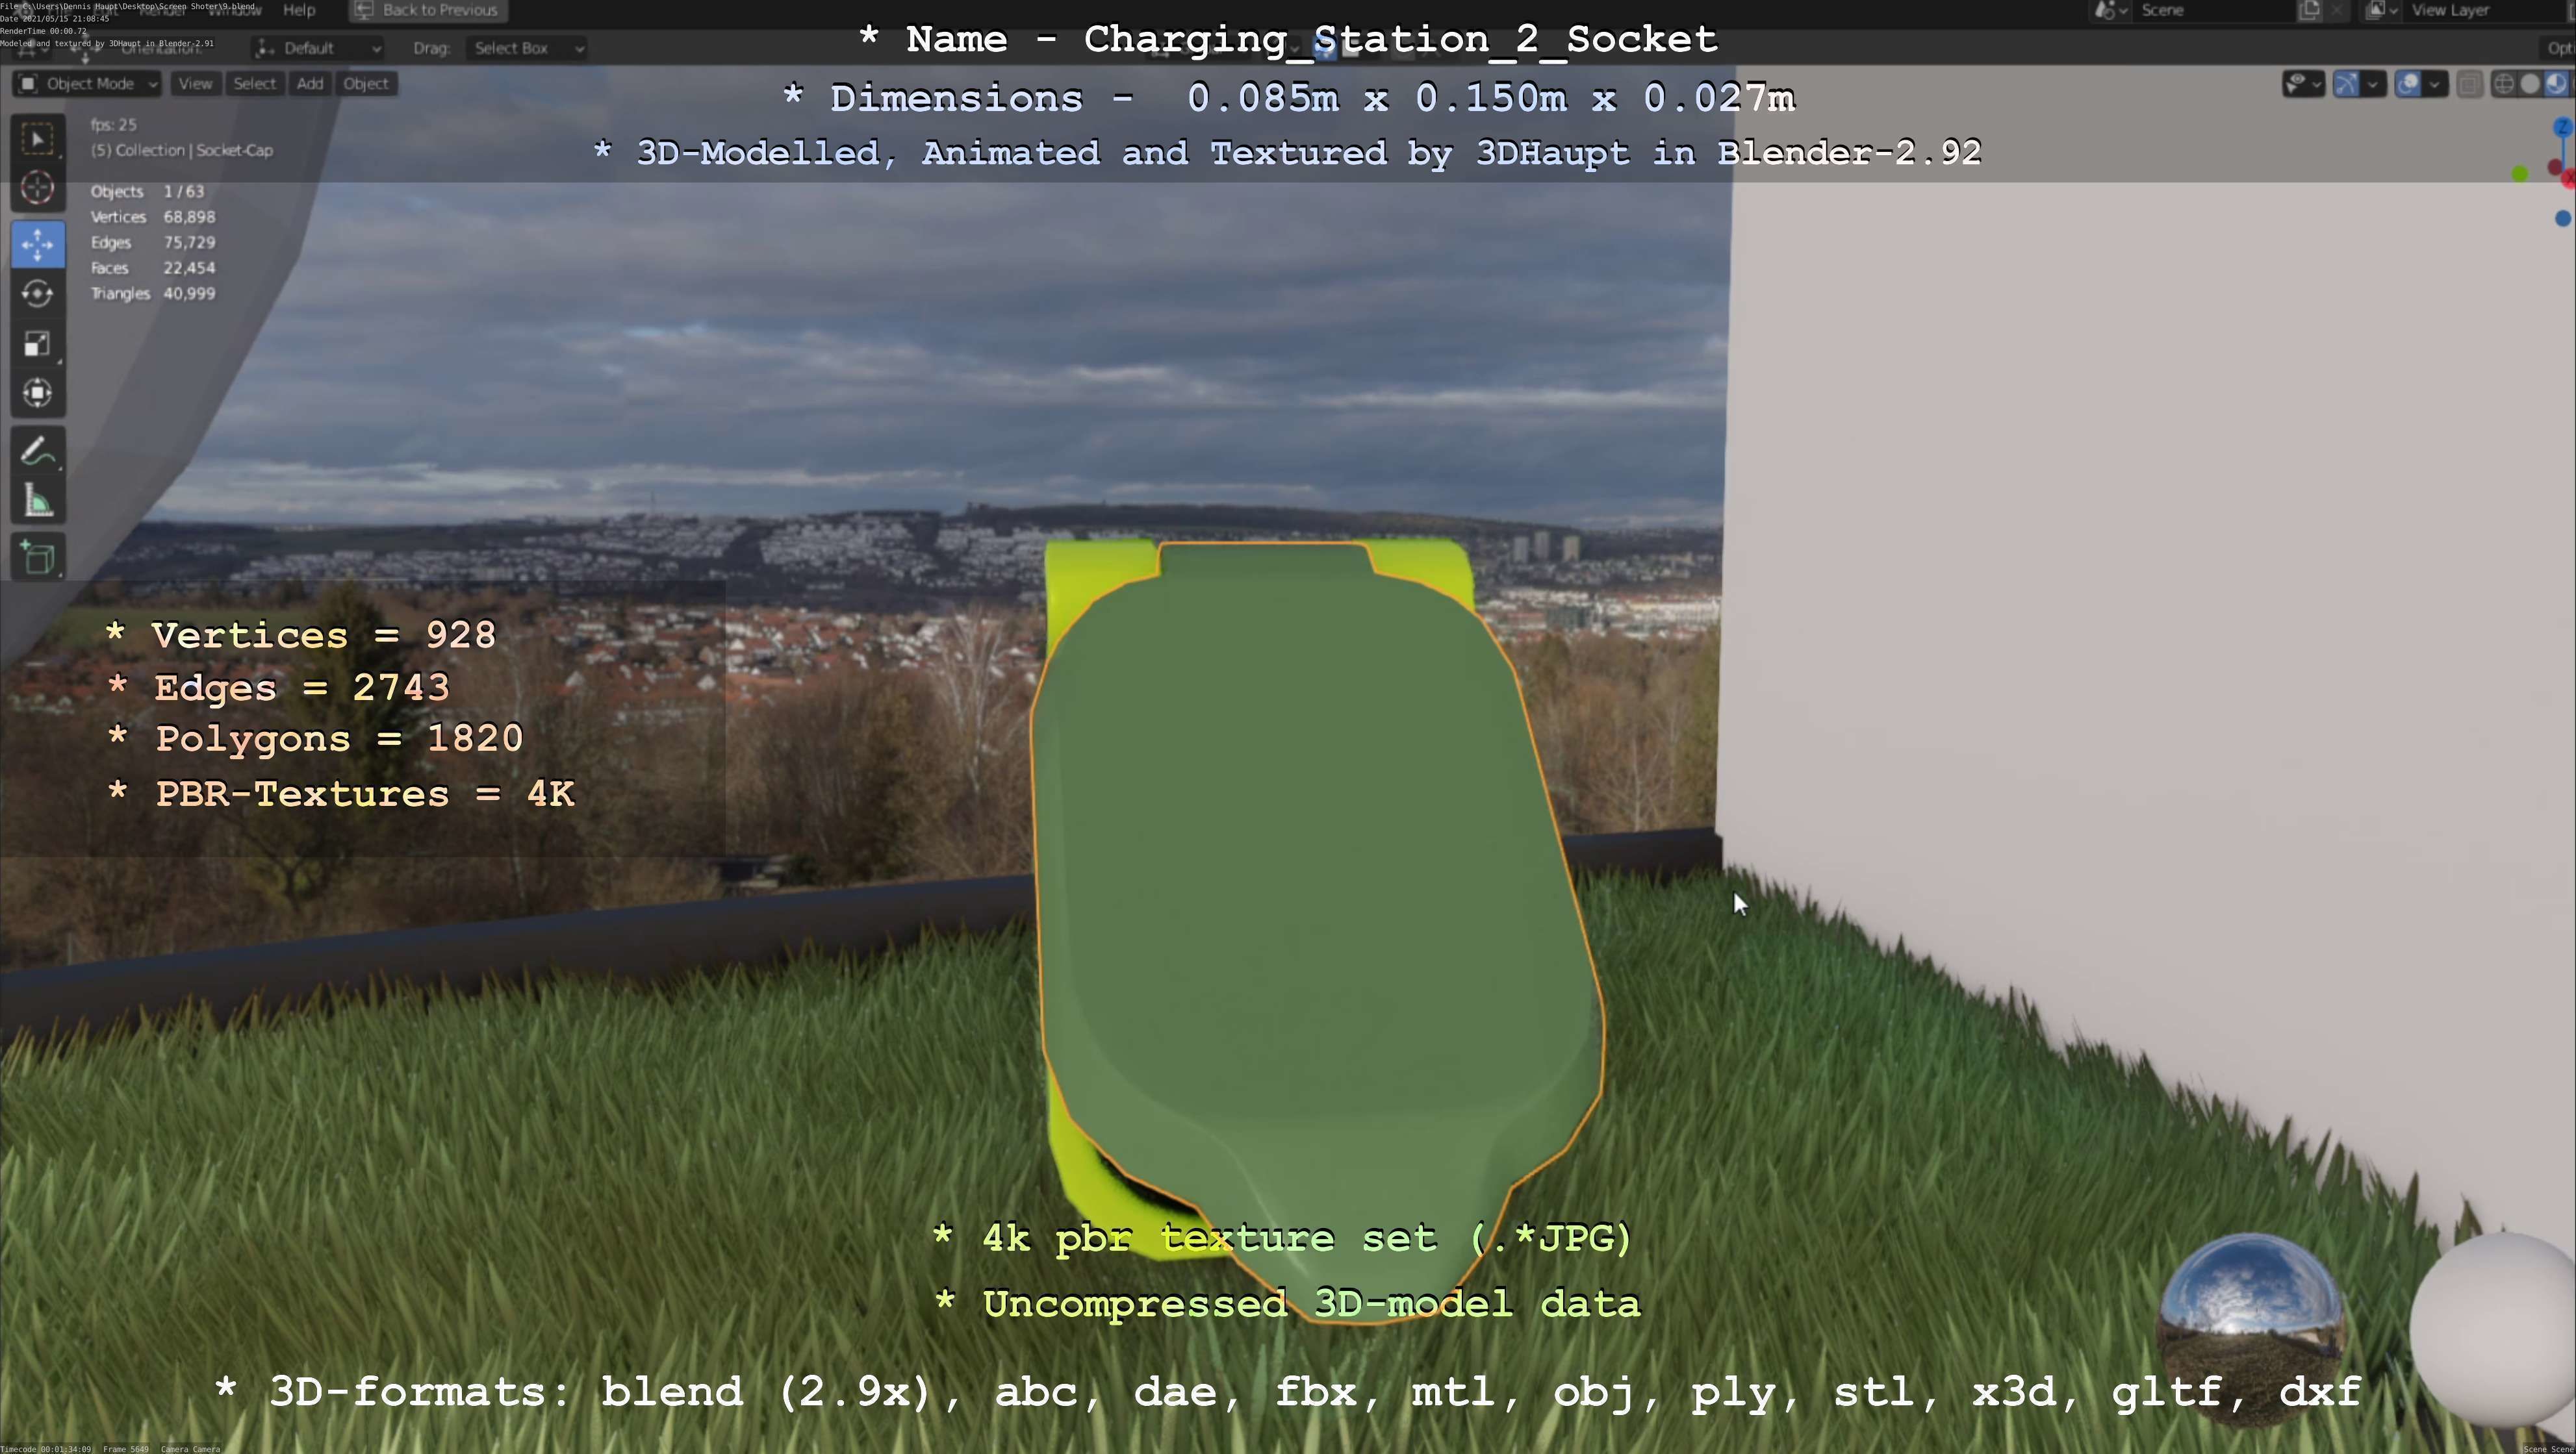
Task: Select the Move tool
Action: 38,244
